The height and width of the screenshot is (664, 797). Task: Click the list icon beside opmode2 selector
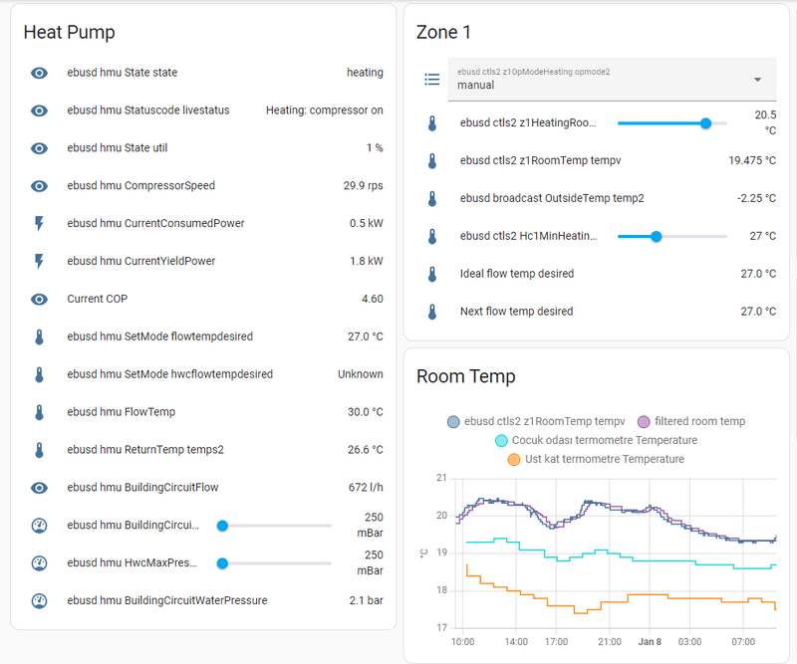(432, 80)
